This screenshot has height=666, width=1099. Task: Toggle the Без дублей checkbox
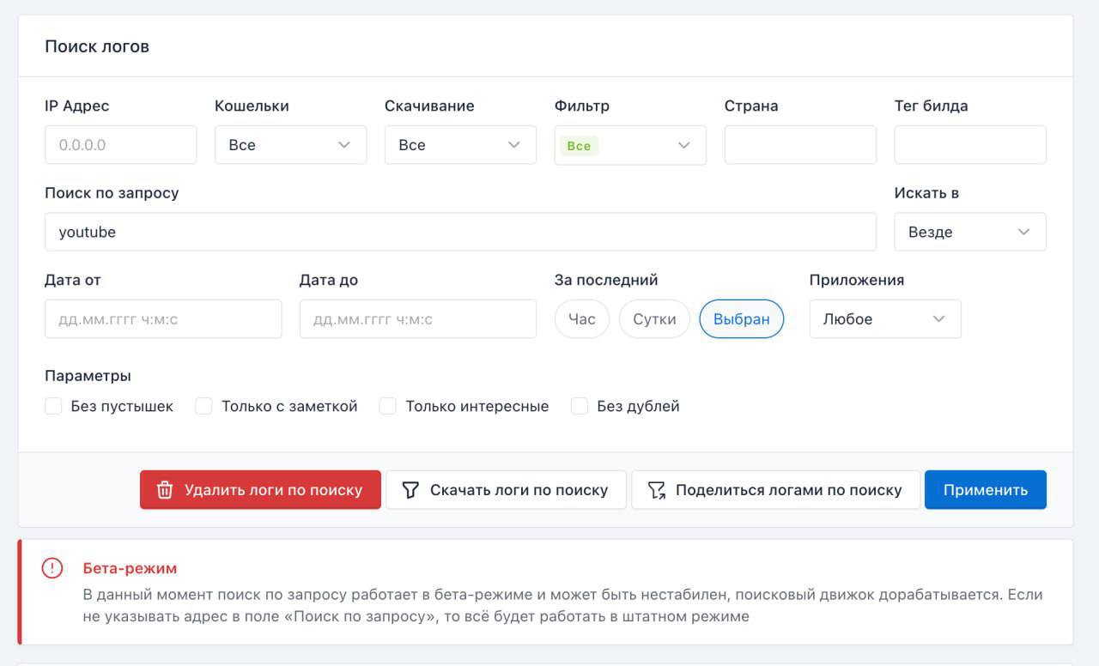point(580,406)
